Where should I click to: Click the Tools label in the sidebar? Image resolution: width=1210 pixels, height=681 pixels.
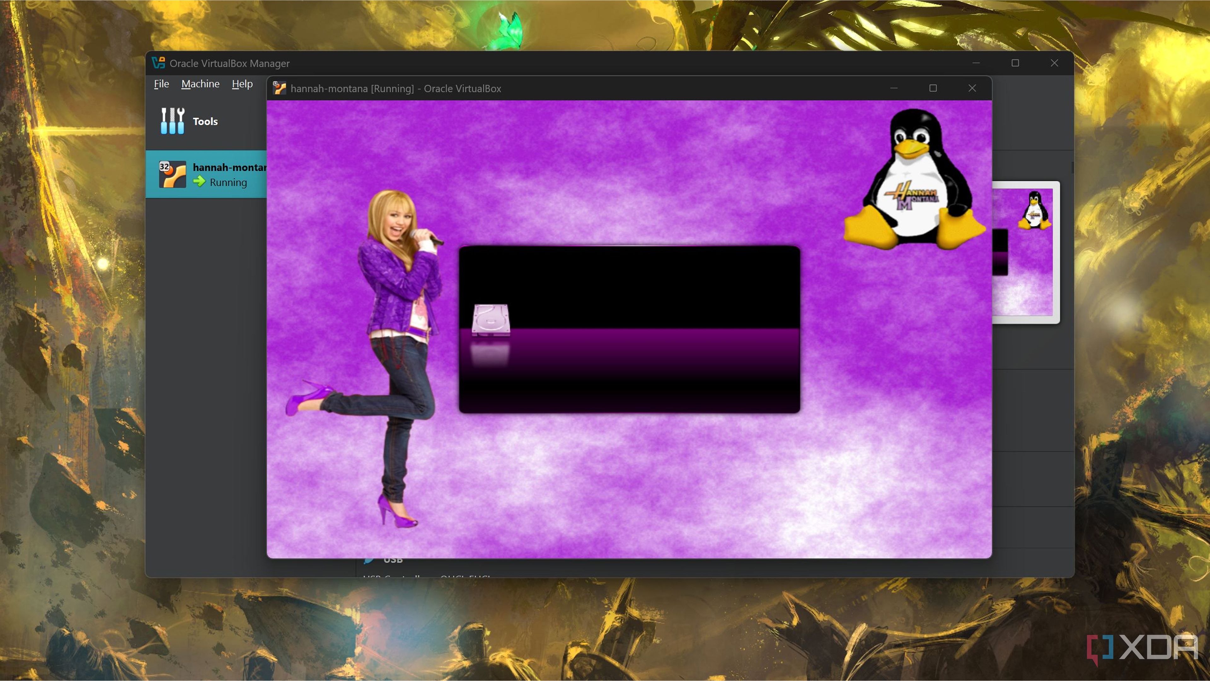point(205,121)
